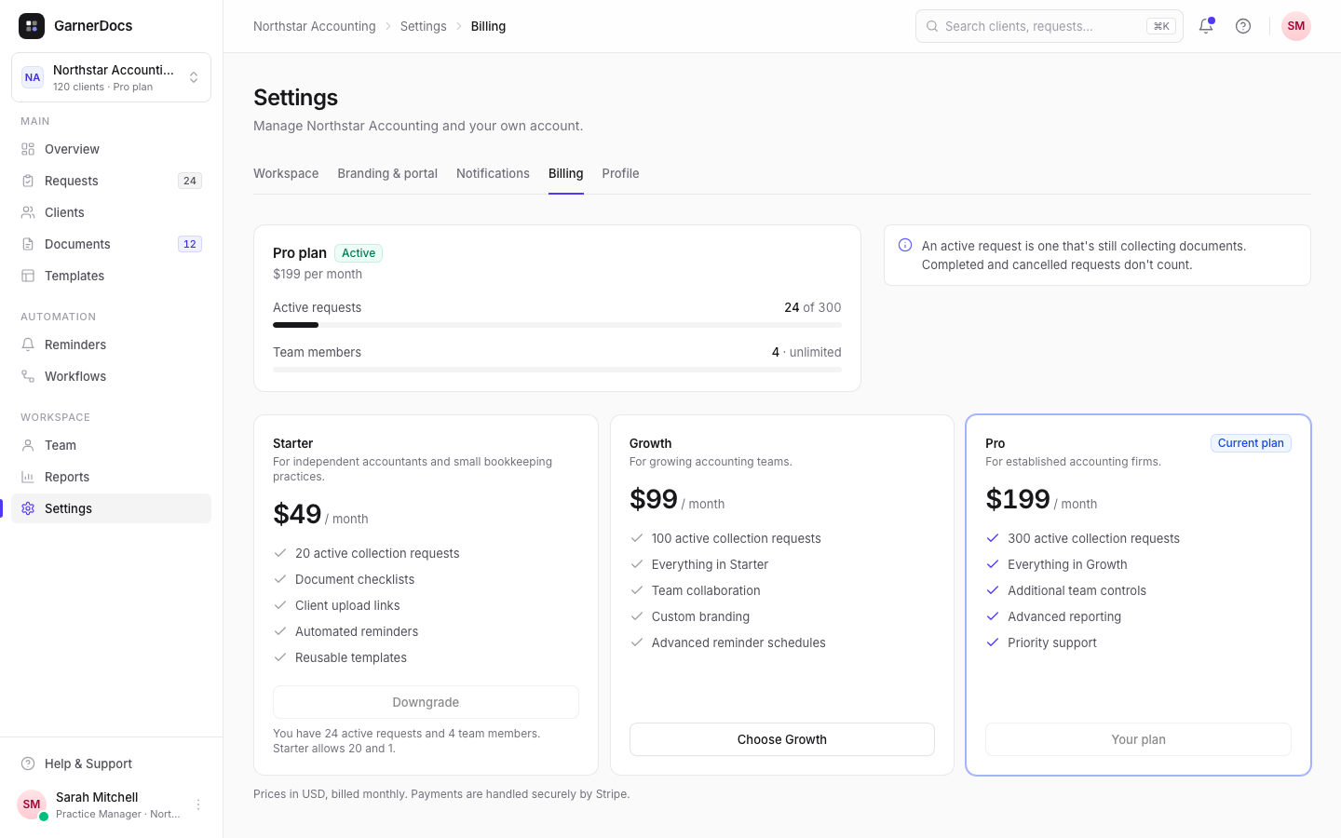Screen dimensions: 1341x838
Task: Click the GarnerDocs logo icon
Action: (32, 26)
